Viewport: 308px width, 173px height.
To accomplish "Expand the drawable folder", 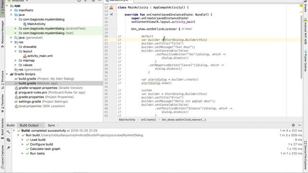I will click(16, 47).
